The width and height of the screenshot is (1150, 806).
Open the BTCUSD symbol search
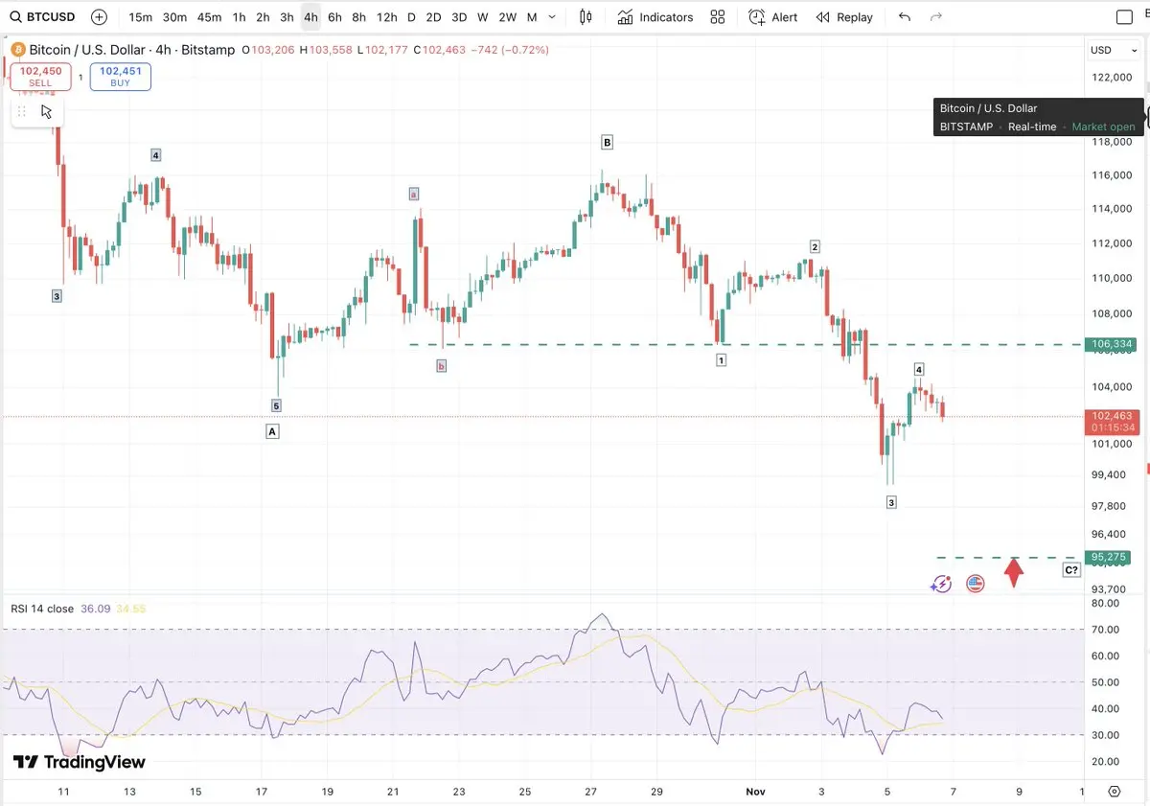[x=44, y=17]
